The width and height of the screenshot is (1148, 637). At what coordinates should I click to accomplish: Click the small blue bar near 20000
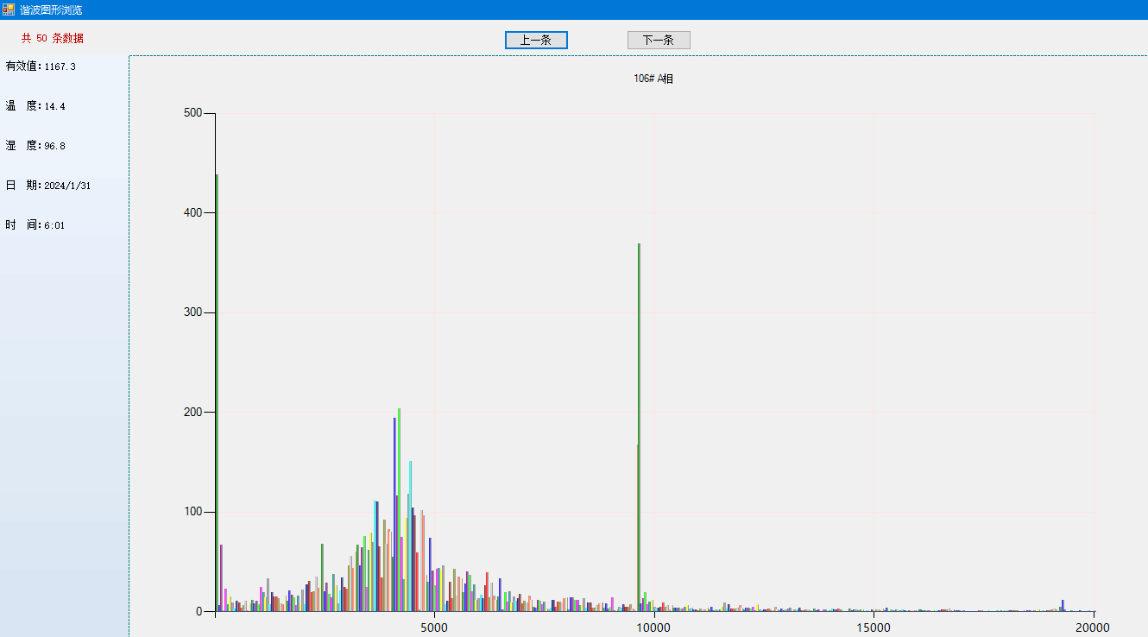pos(1063,606)
